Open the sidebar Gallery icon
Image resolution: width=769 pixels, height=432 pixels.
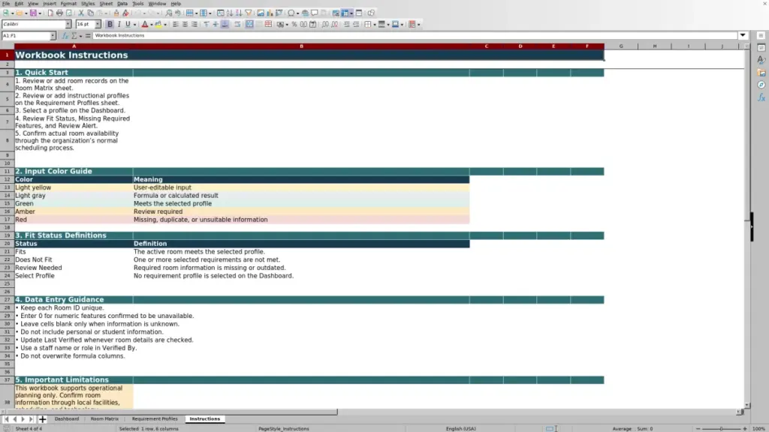(x=761, y=73)
